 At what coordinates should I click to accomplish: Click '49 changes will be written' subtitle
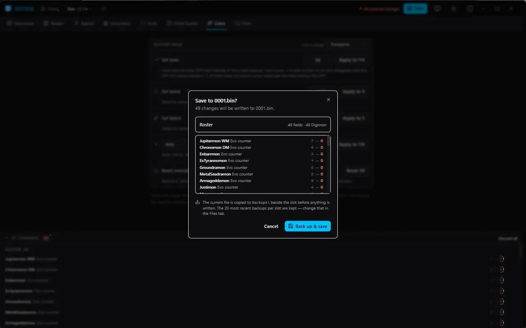click(x=235, y=109)
